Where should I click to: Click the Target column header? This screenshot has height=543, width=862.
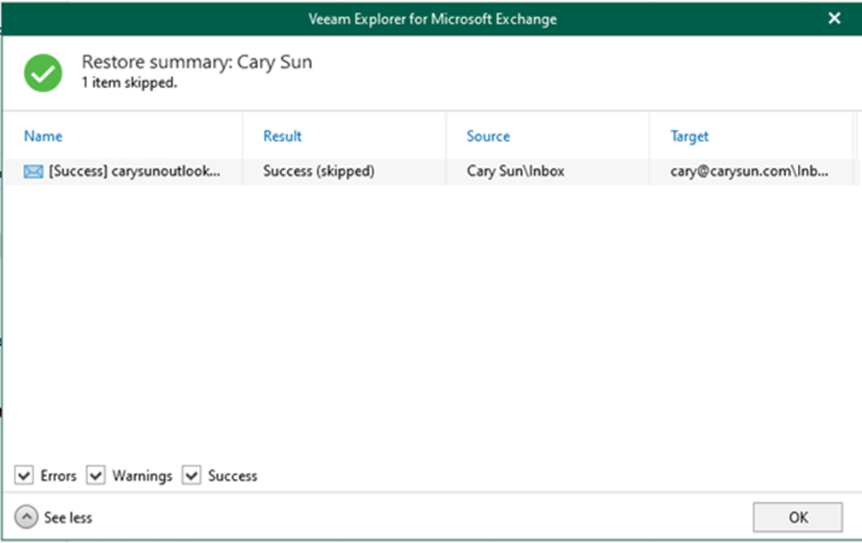pos(689,137)
